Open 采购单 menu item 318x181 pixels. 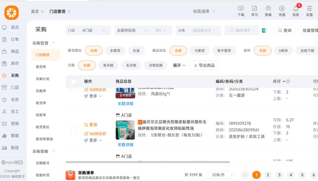pos(41,91)
